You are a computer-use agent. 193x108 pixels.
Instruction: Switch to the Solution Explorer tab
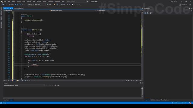coord(156,100)
